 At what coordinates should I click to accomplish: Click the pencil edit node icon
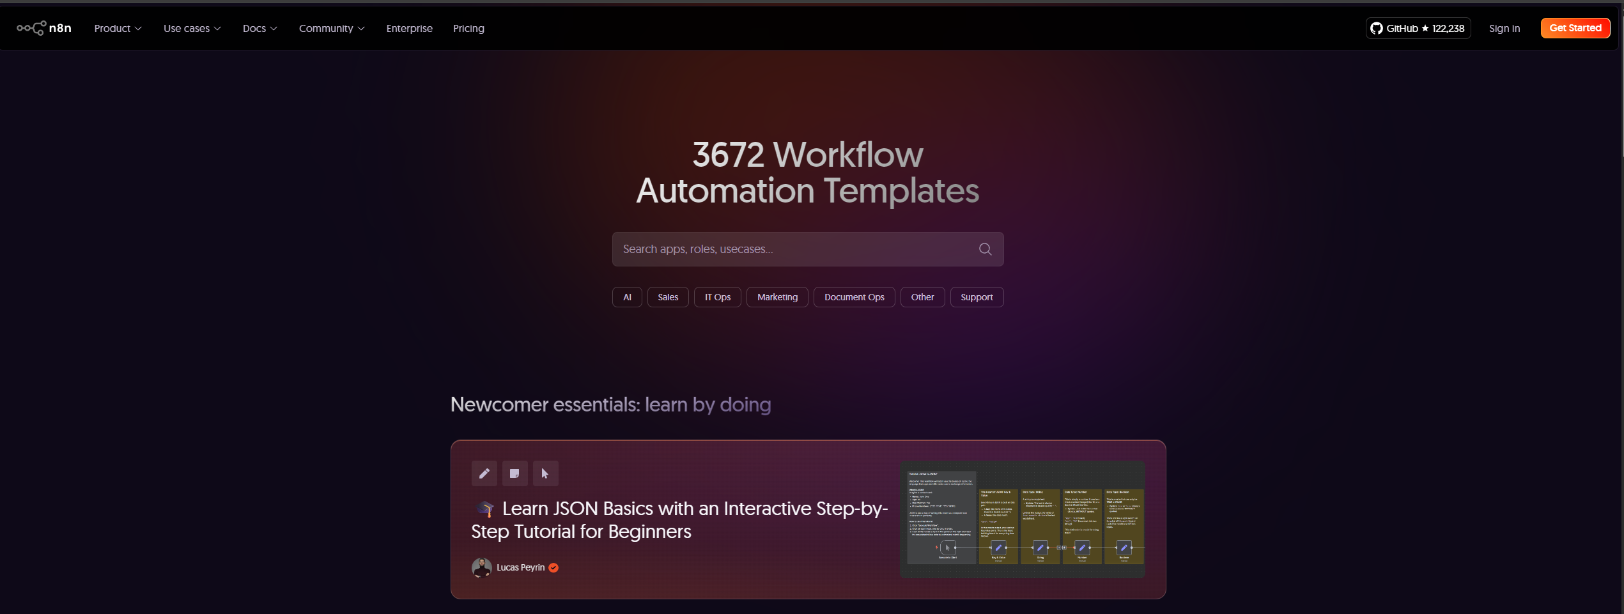[484, 473]
